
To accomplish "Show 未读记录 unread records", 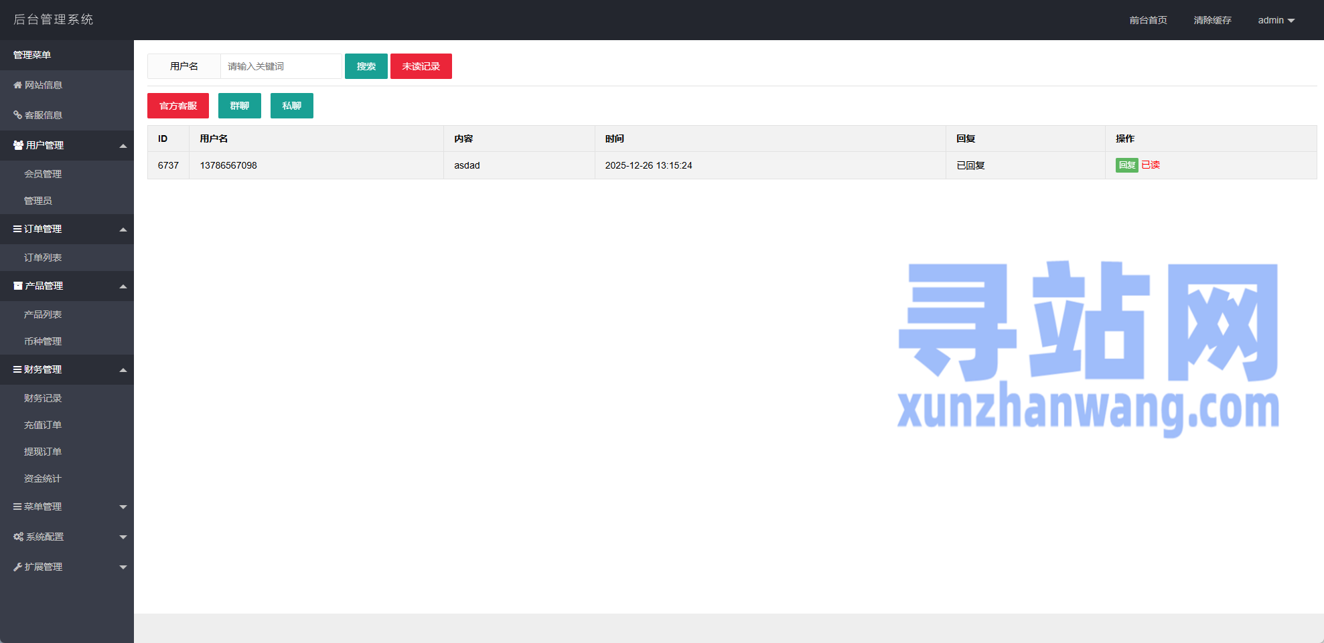I will [x=421, y=66].
